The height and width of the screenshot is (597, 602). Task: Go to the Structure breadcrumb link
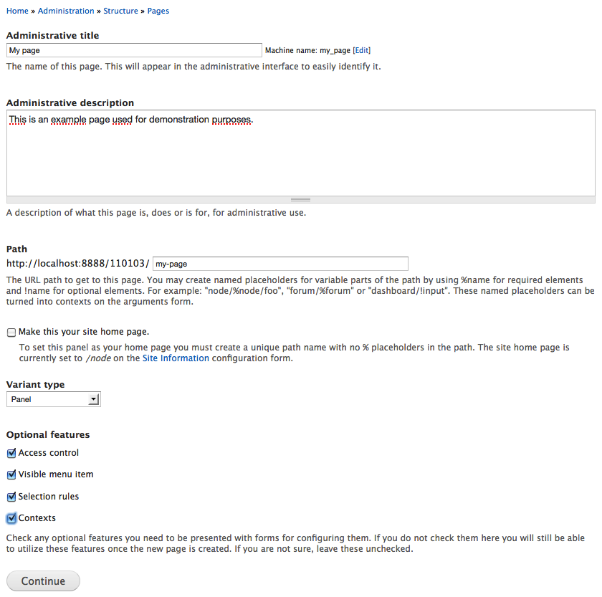click(x=120, y=11)
